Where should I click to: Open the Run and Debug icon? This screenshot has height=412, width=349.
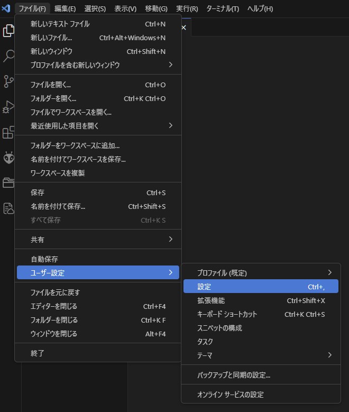(8, 107)
